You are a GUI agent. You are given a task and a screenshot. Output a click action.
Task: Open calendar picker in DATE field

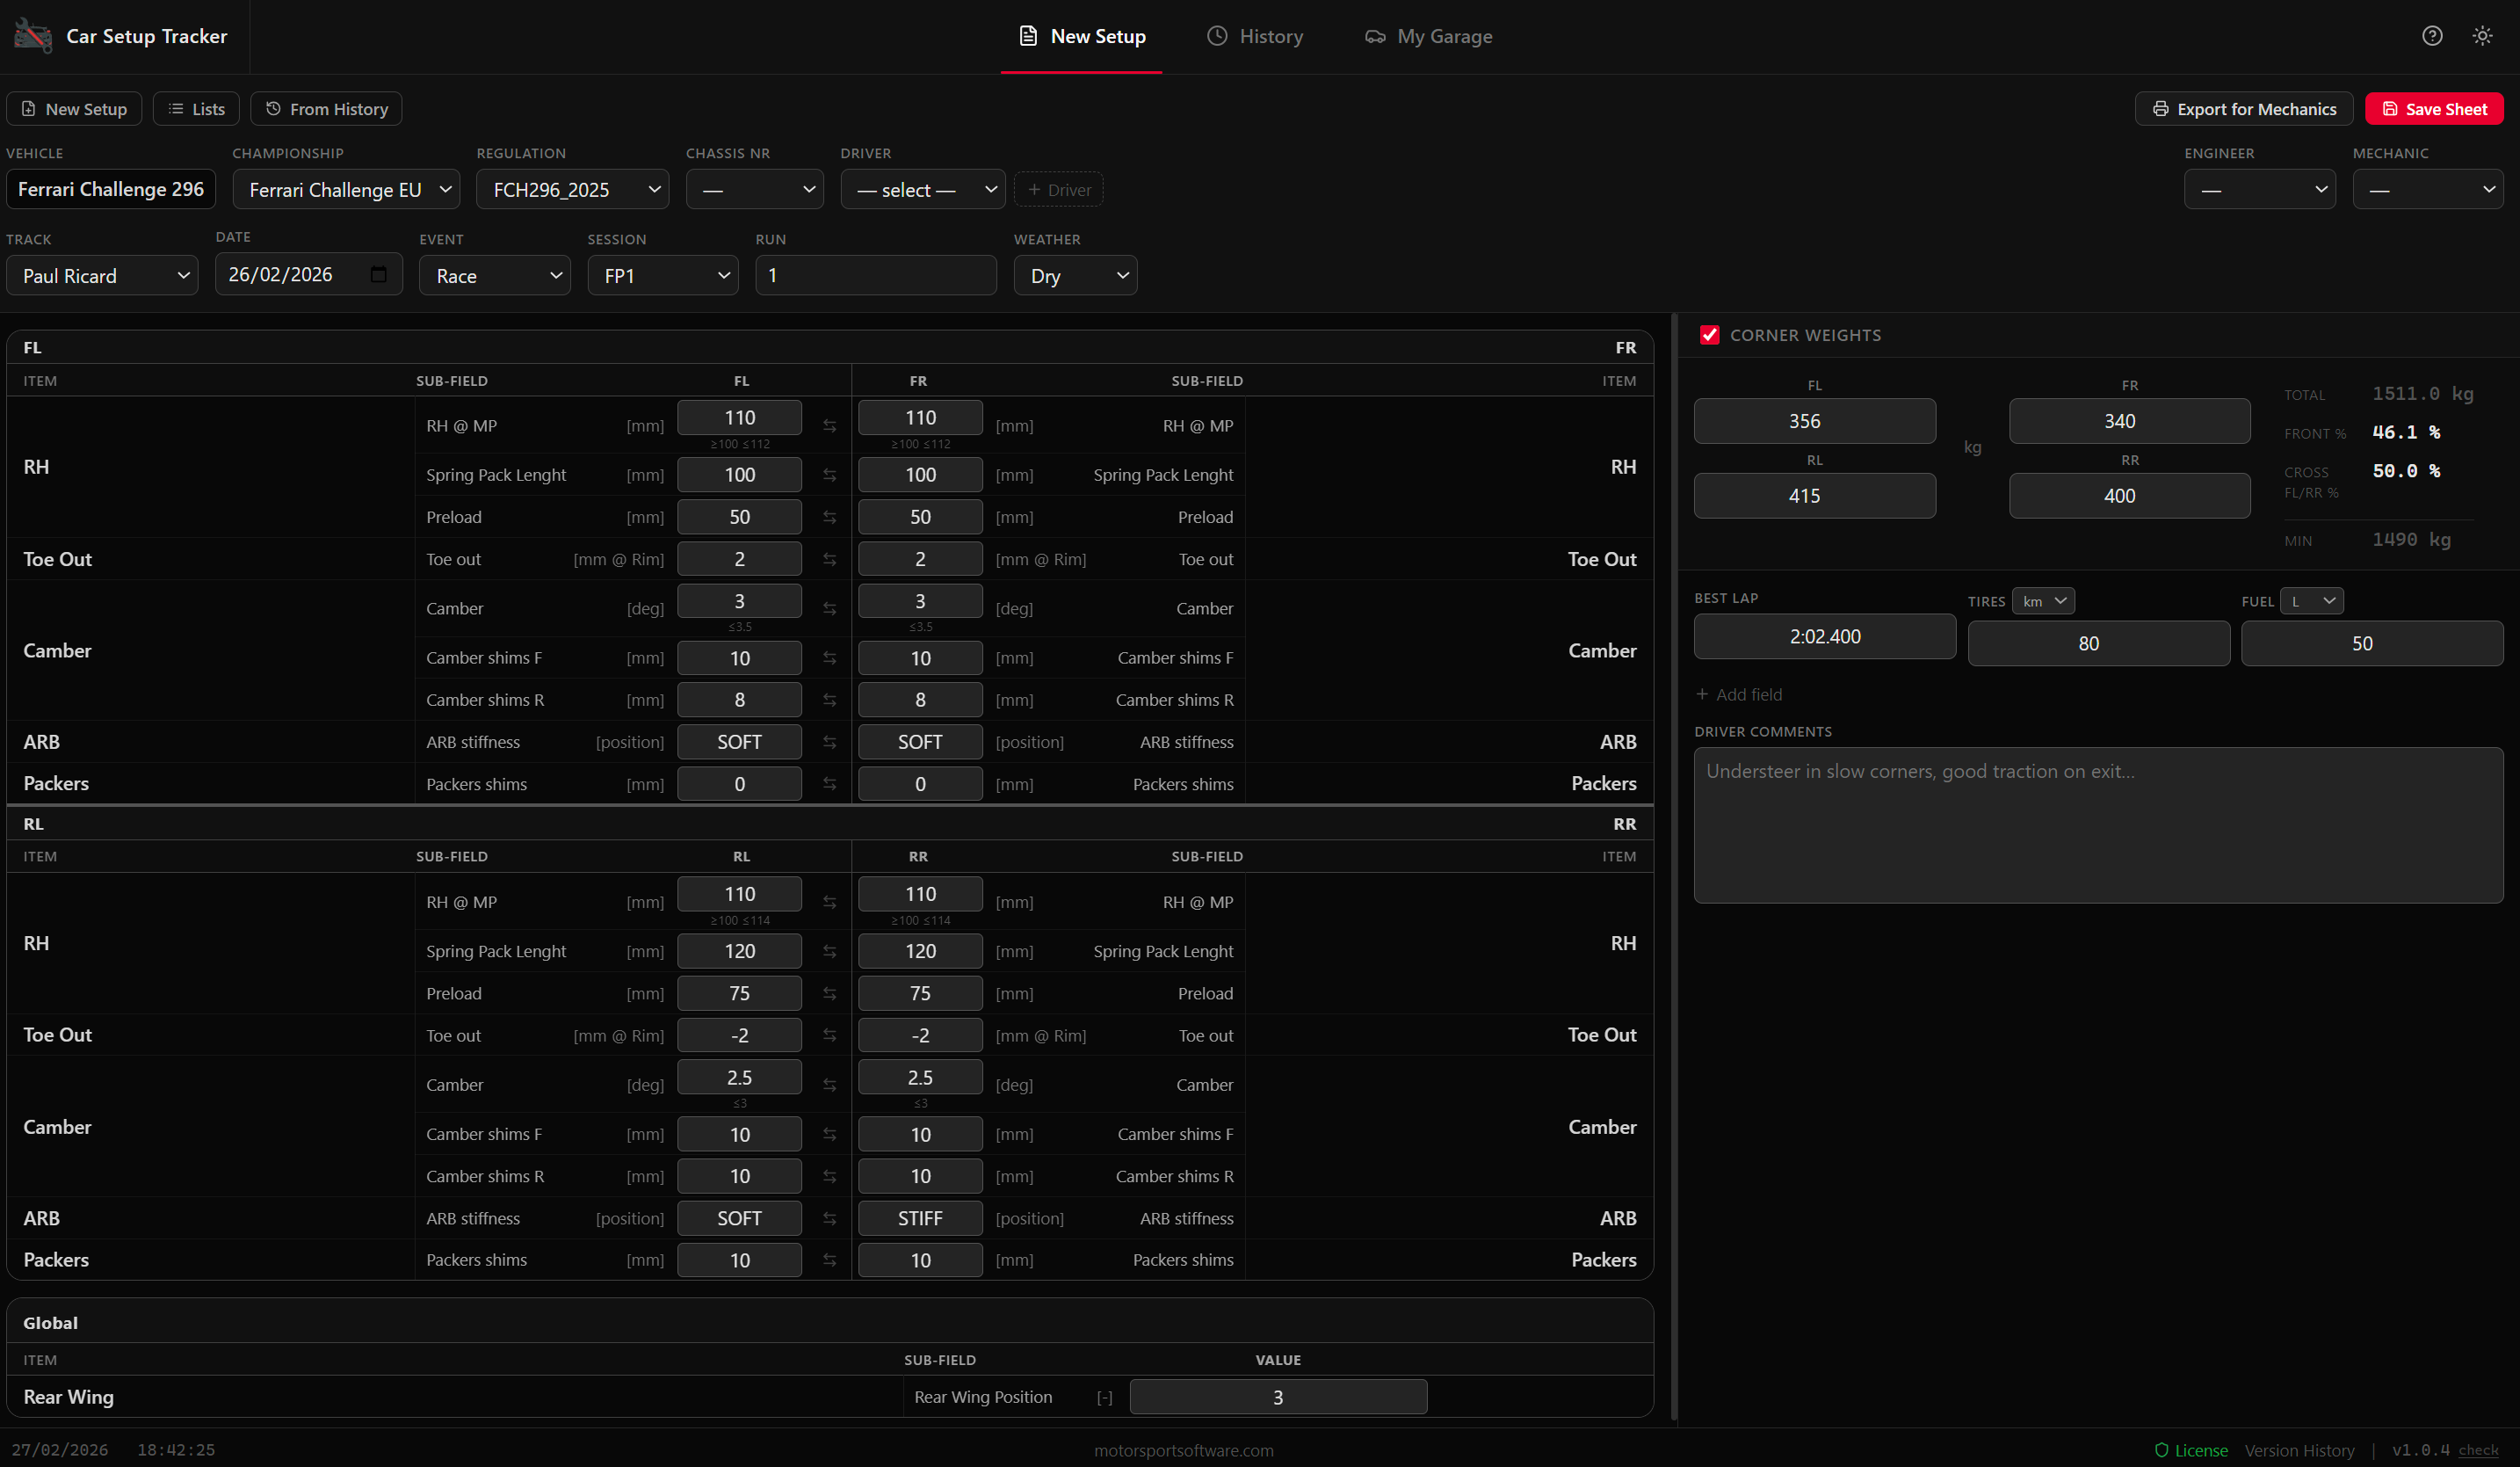[x=378, y=273]
